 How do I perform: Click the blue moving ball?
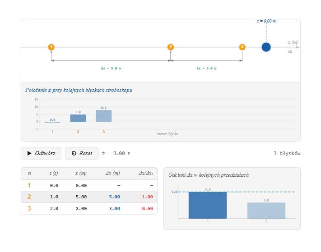point(266,47)
